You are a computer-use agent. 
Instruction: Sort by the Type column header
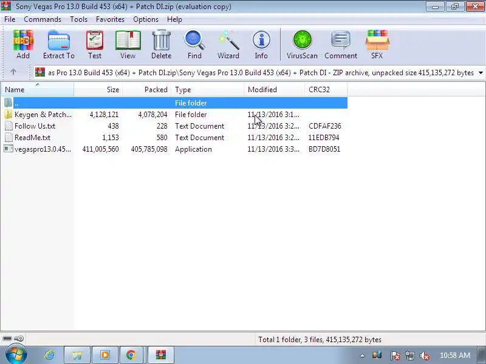208,89
